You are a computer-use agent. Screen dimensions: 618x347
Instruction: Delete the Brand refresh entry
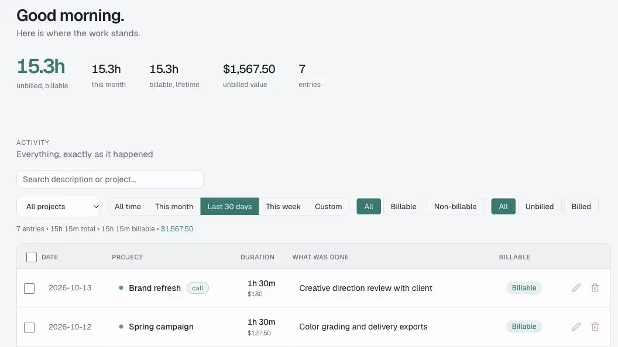595,288
